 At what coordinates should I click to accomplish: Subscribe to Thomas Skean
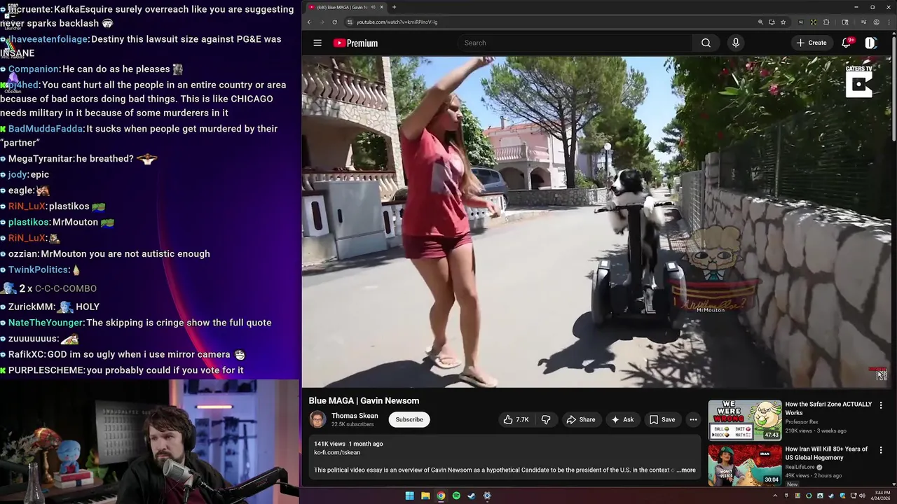(409, 419)
